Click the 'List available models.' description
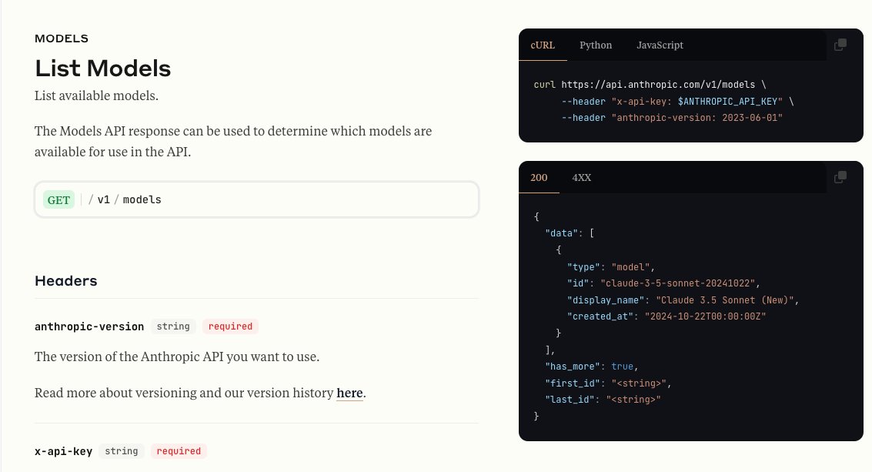Image resolution: width=872 pixels, height=472 pixels. [x=96, y=95]
